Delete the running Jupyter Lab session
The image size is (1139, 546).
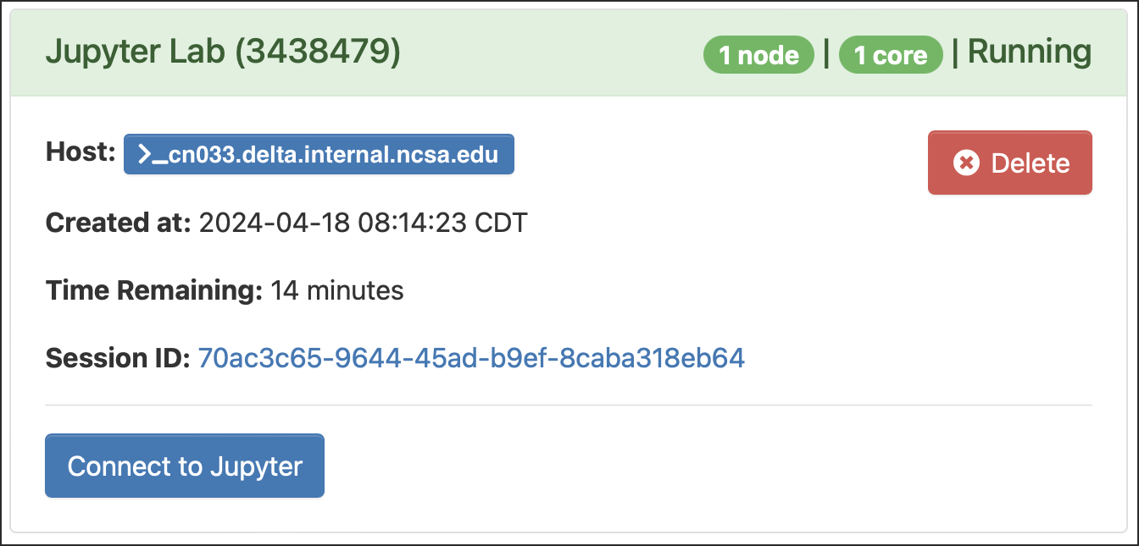pyautogui.click(x=1009, y=162)
